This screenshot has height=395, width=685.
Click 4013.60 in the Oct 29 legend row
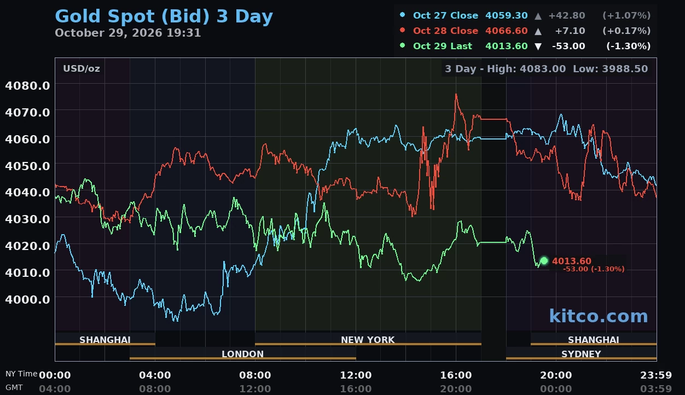[507, 46]
